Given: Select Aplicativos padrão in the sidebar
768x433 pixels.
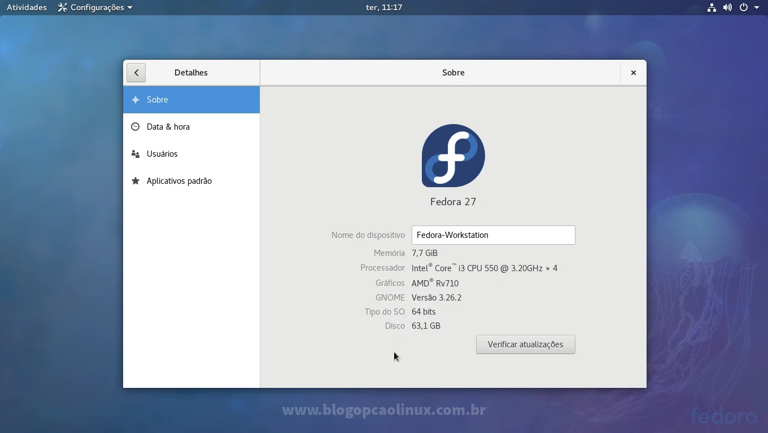Looking at the screenshot, I should tap(179, 180).
